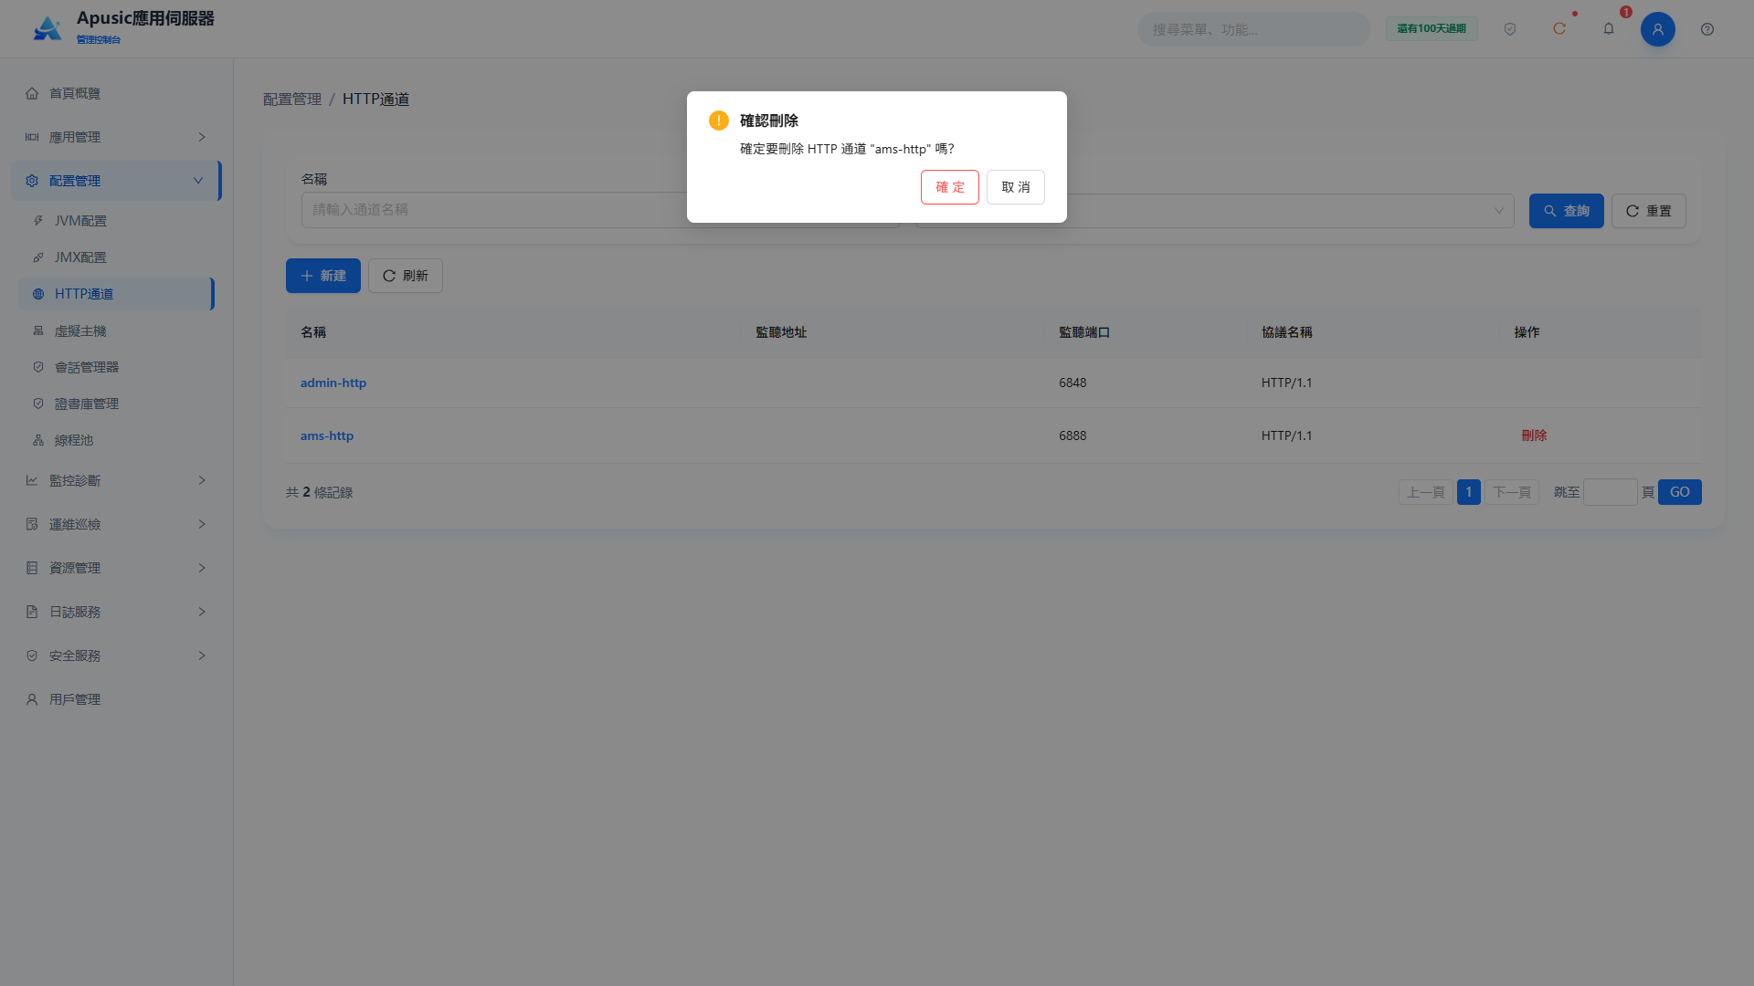This screenshot has height=986, width=1754.
Task: Click the 應用管理 icon
Action: click(32, 137)
